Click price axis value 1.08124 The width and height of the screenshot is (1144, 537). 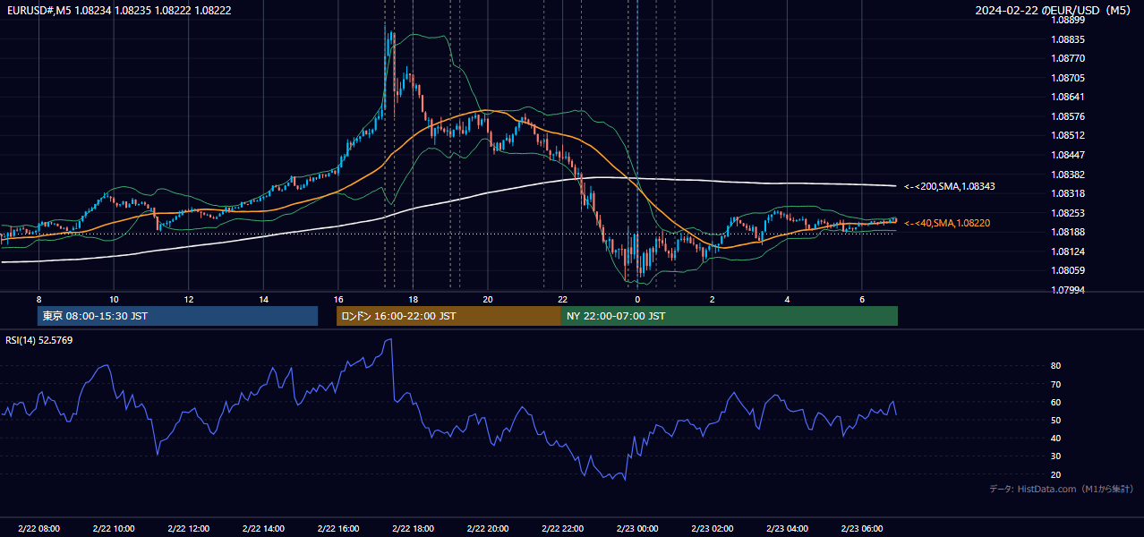point(1068,251)
